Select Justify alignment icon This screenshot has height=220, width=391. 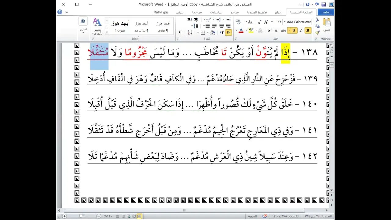pyautogui.click(x=207, y=26)
